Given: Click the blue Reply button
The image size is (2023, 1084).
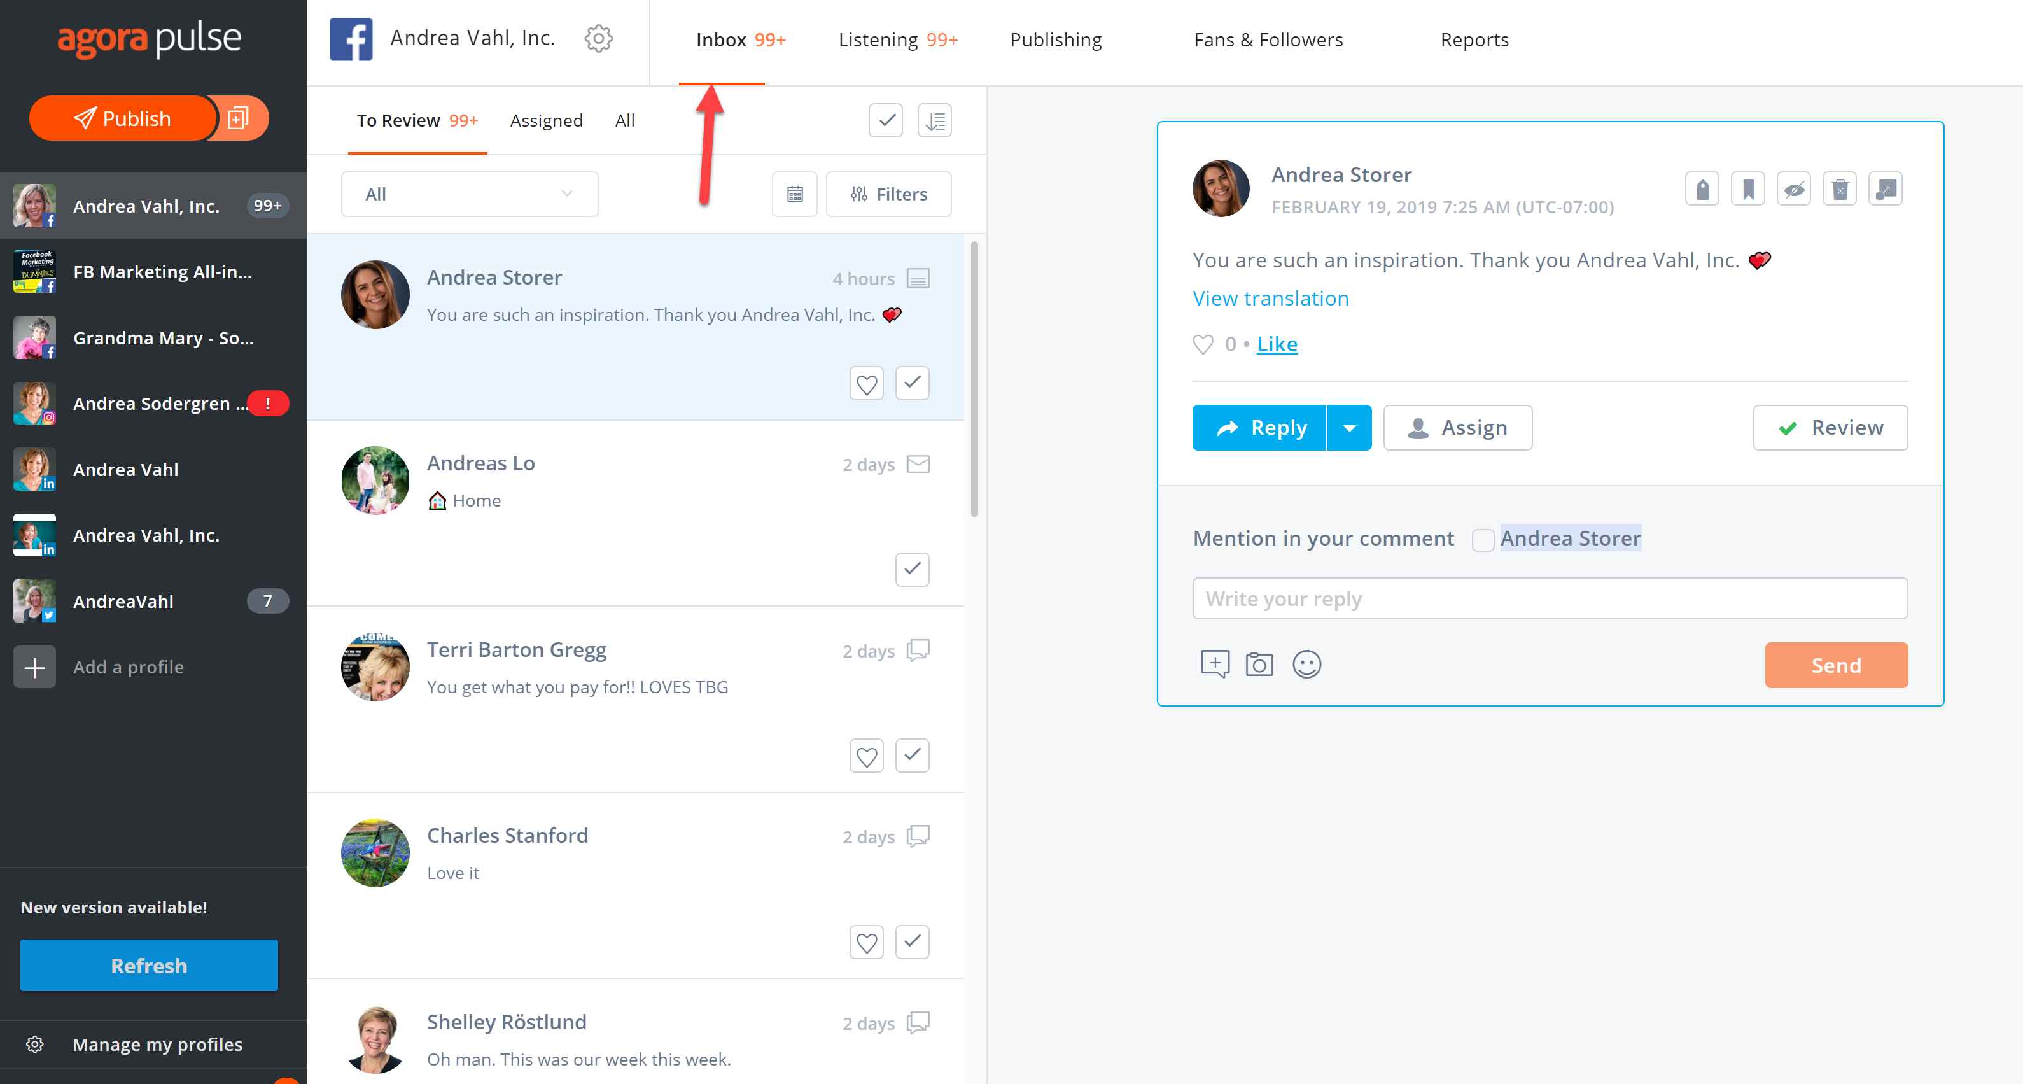Looking at the screenshot, I should click(x=1259, y=428).
